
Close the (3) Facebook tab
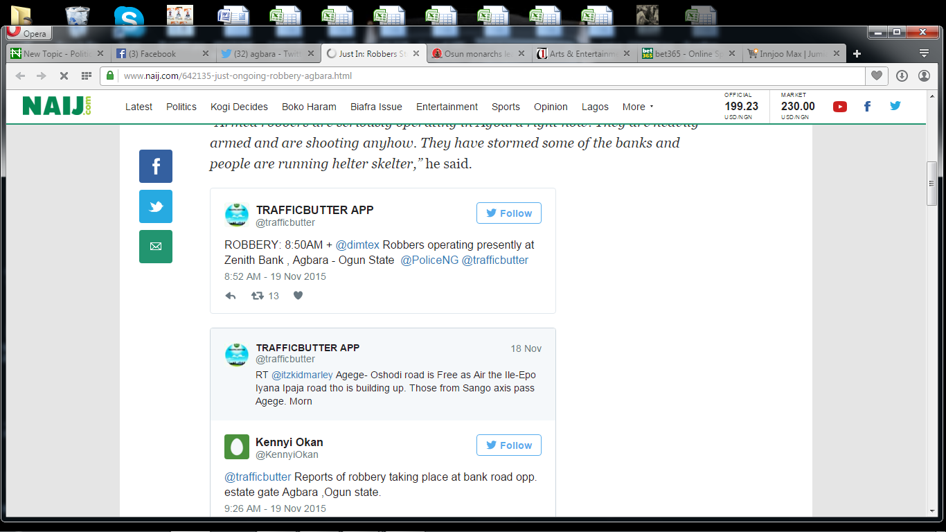pyautogui.click(x=205, y=54)
